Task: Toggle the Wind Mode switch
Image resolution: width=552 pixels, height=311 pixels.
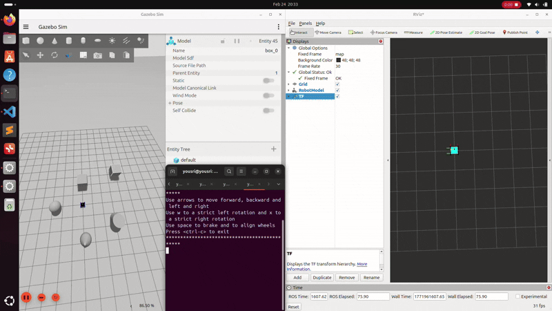Action: 268,95
